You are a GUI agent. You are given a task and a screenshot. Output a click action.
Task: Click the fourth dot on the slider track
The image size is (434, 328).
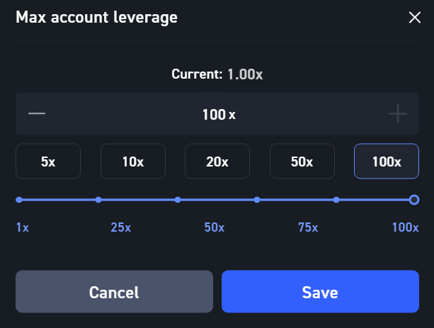point(257,200)
